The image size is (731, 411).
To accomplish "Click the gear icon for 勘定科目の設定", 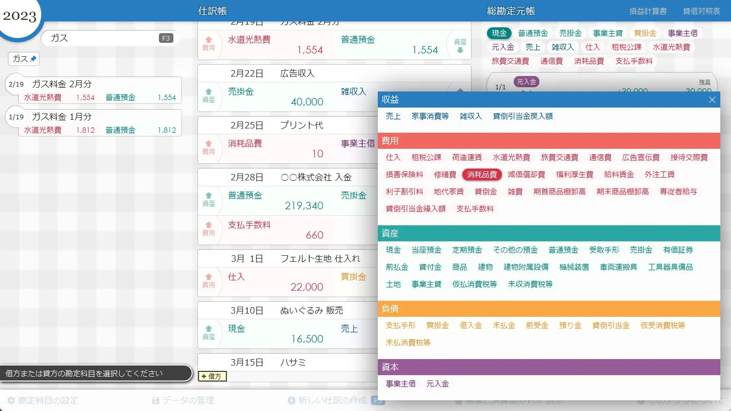I will (x=11, y=400).
